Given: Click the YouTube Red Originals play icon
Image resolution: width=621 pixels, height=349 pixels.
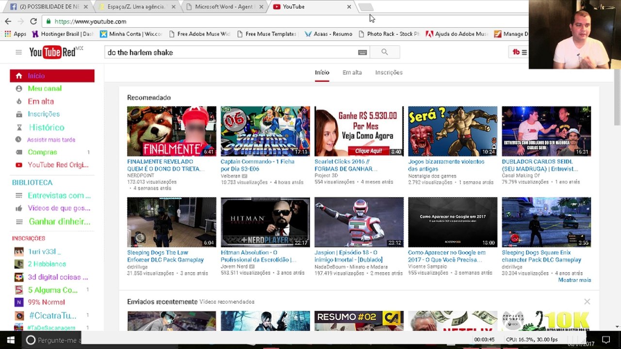Looking at the screenshot, I should [x=19, y=165].
